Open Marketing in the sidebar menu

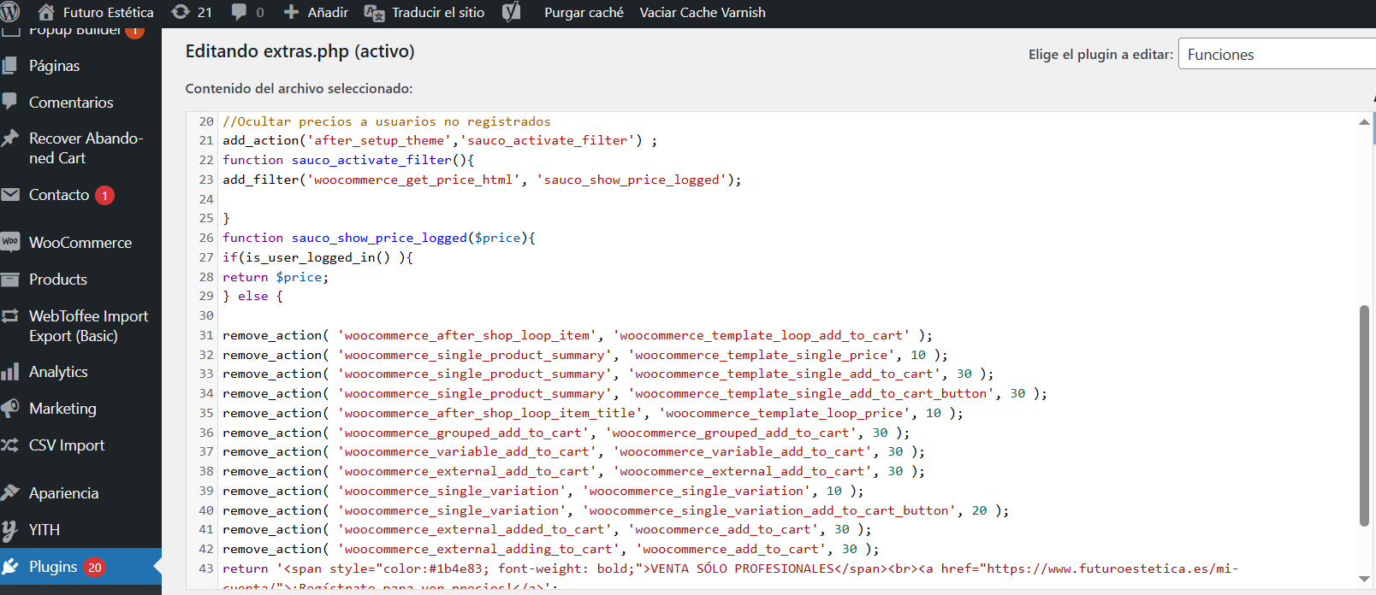pyautogui.click(x=62, y=409)
